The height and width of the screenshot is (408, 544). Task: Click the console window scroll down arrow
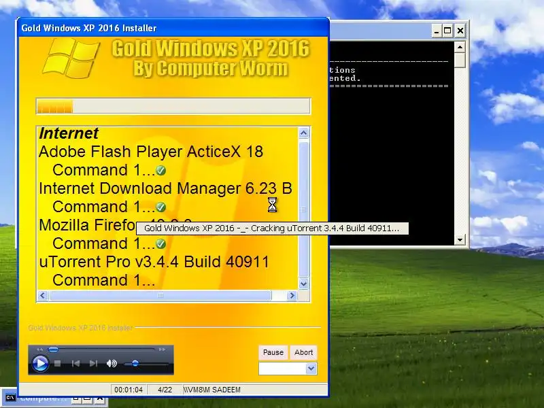[x=460, y=239]
